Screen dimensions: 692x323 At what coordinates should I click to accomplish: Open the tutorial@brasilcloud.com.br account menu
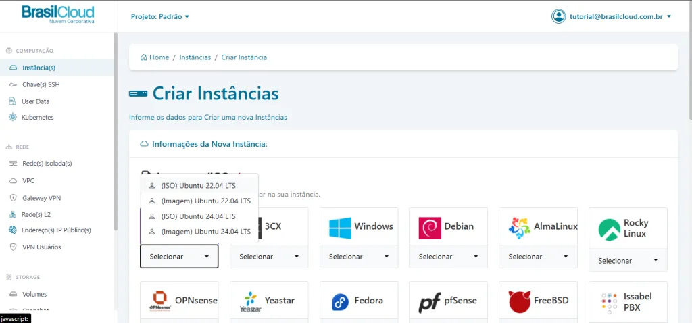pos(620,16)
